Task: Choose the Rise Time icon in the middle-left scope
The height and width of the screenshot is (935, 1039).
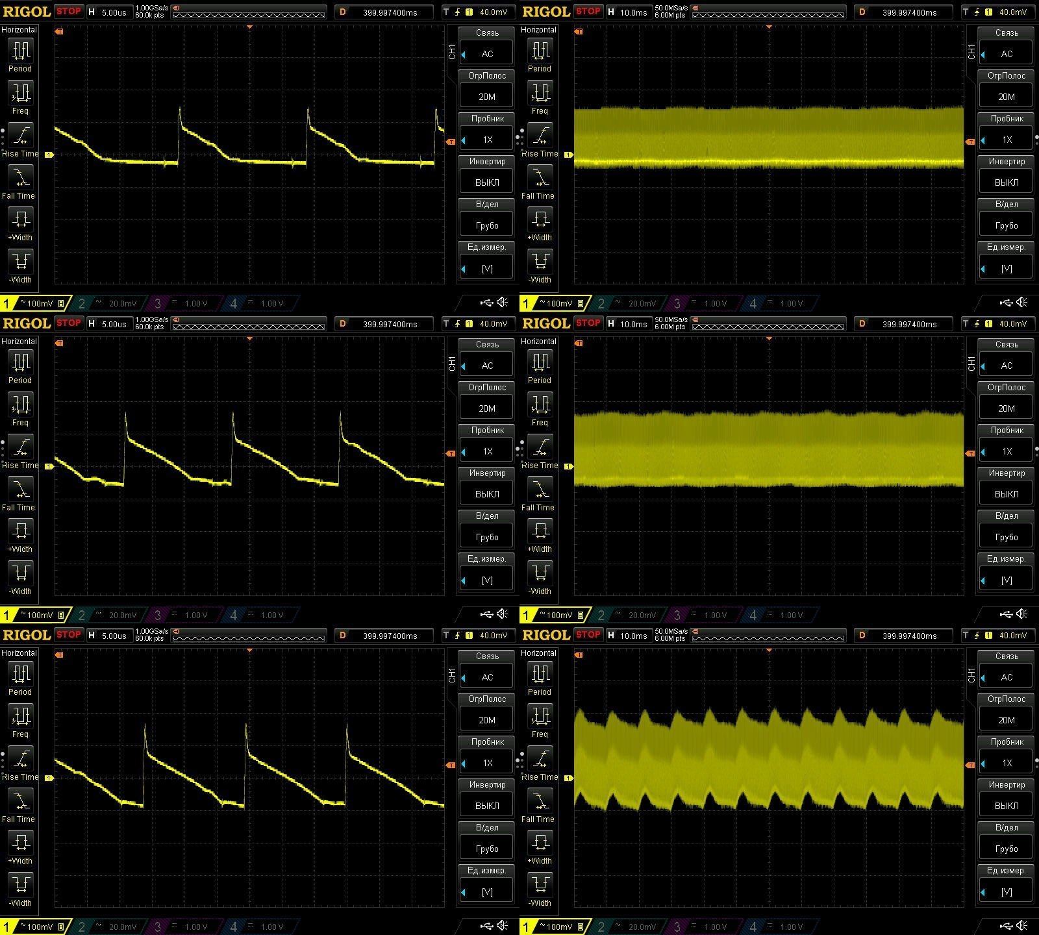Action: click(x=20, y=447)
